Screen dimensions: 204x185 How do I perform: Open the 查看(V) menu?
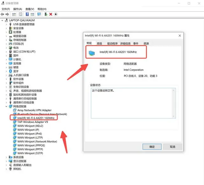tap(30, 9)
